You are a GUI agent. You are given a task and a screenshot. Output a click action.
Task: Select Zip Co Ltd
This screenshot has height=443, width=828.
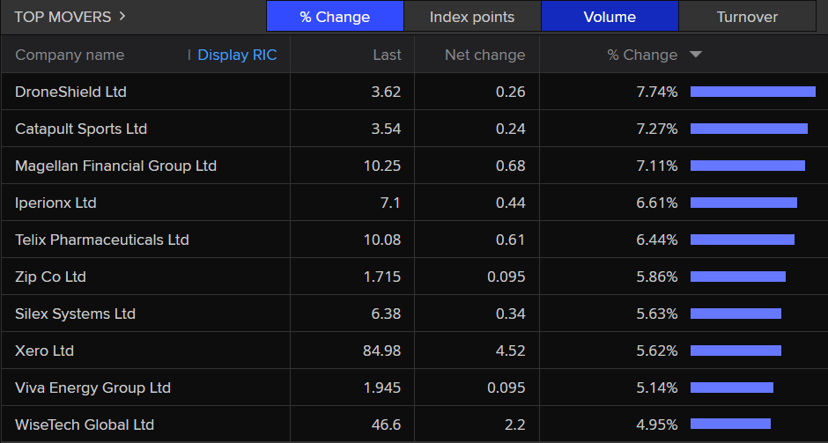(x=50, y=277)
